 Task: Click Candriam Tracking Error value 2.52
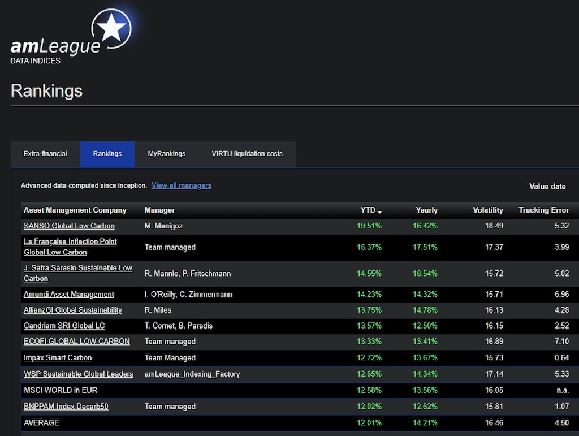click(x=561, y=326)
